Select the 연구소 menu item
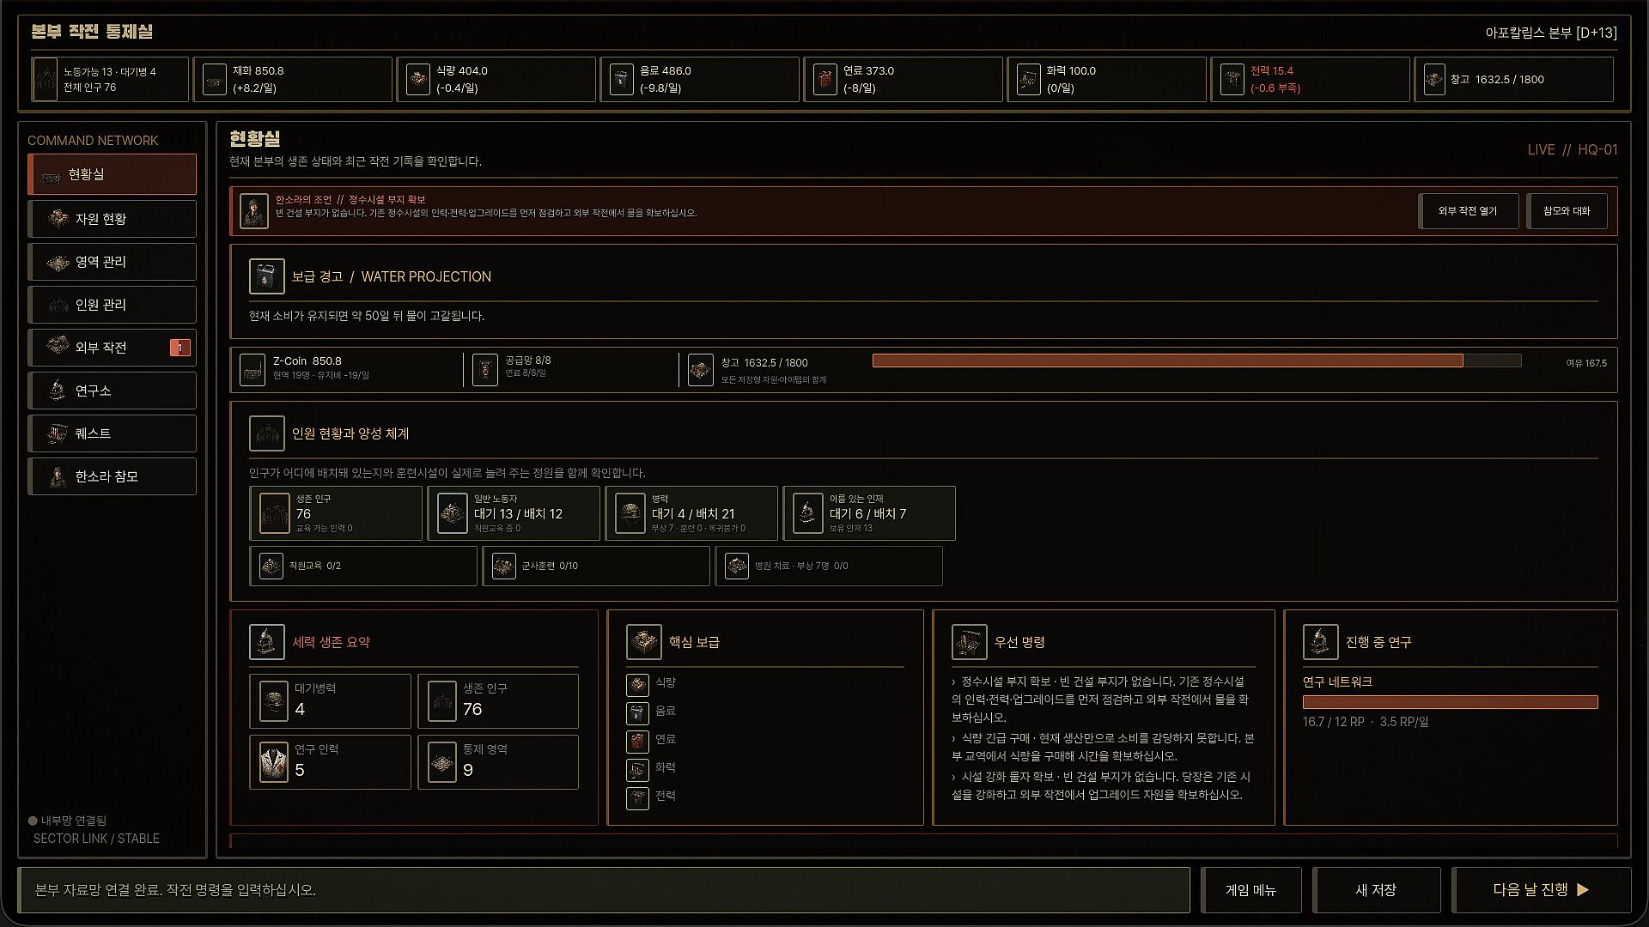The height and width of the screenshot is (927, 1649). point(112,391)
